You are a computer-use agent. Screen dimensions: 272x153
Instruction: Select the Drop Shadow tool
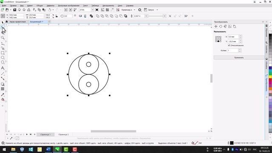point(3,84)
